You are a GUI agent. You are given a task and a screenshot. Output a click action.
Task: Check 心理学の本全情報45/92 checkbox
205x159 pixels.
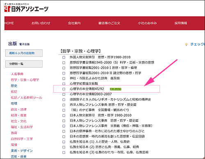[64, 89]
